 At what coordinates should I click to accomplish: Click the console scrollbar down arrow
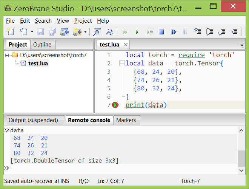pos(241,170)
